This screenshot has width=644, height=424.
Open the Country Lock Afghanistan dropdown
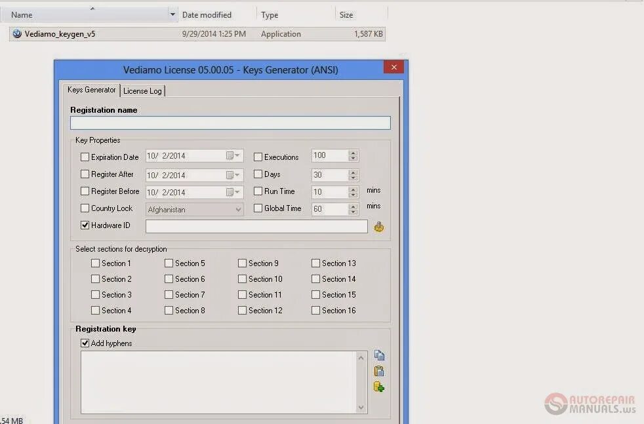pyautogui.click(x=238, y=209)
